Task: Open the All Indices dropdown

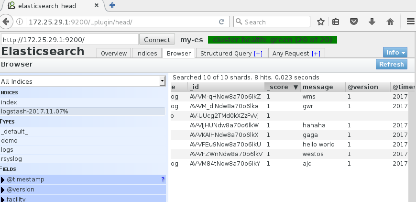Action: 83,81
